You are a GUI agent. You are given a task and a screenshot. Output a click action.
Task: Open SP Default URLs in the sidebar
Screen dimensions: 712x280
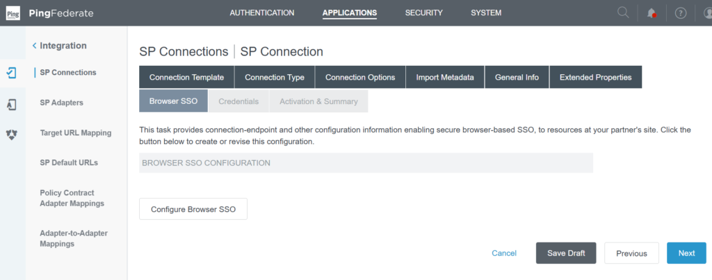tap(69, 163)
